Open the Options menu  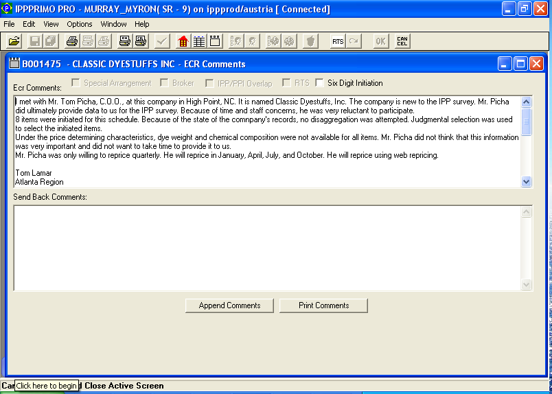tap(80, 24)
